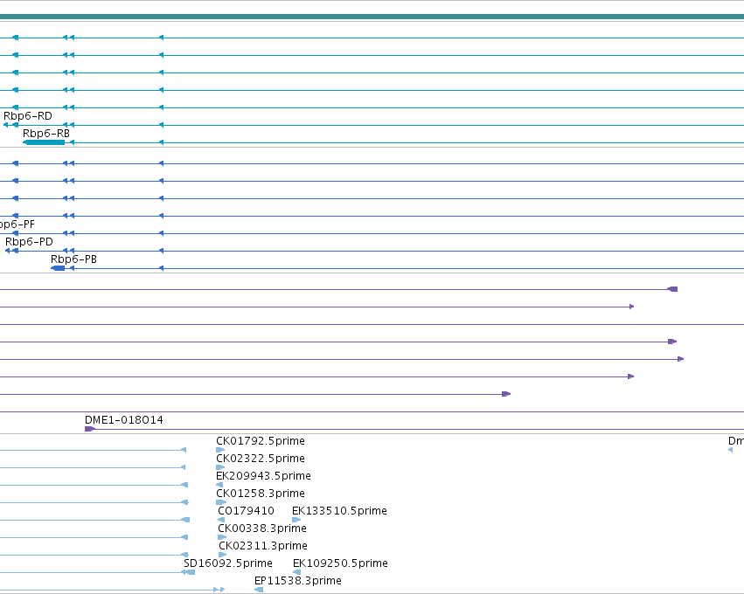Screen dimensions: 744x594
Task: Select the CK02311.3prime EST label
Action: [263, 546]
